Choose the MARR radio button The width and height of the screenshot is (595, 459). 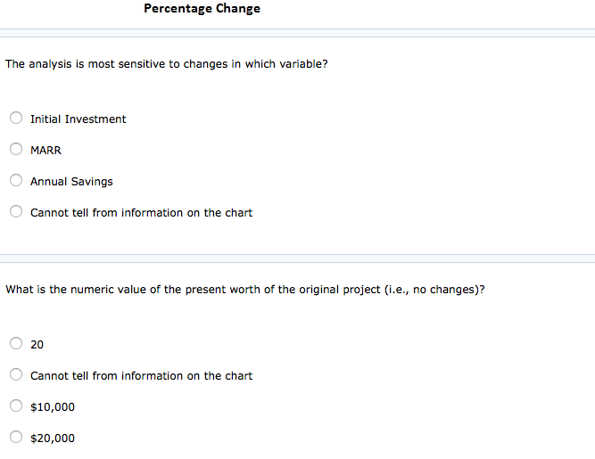tap(16, 149)
